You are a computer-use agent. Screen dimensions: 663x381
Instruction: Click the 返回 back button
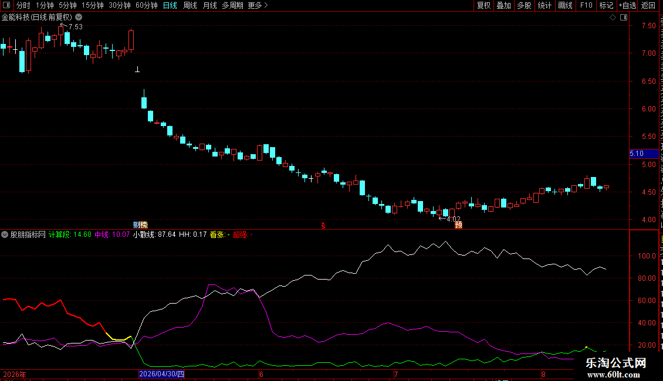[648, 5]
